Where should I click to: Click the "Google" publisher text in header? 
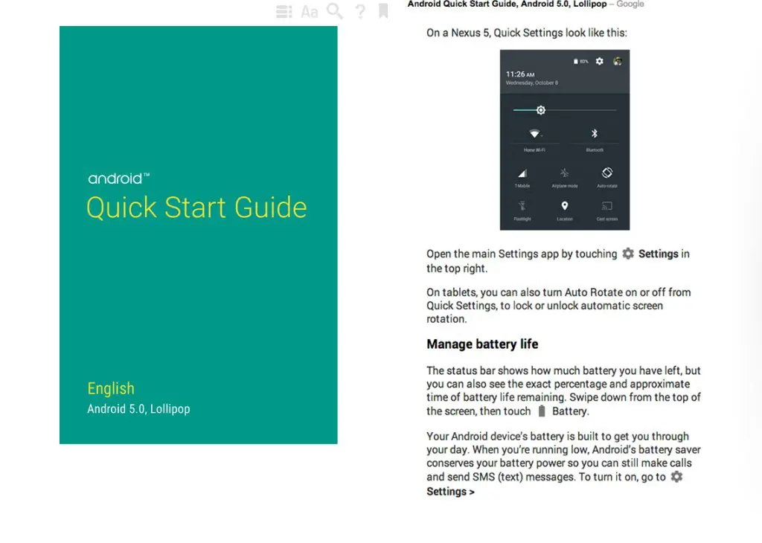[630, 4]
